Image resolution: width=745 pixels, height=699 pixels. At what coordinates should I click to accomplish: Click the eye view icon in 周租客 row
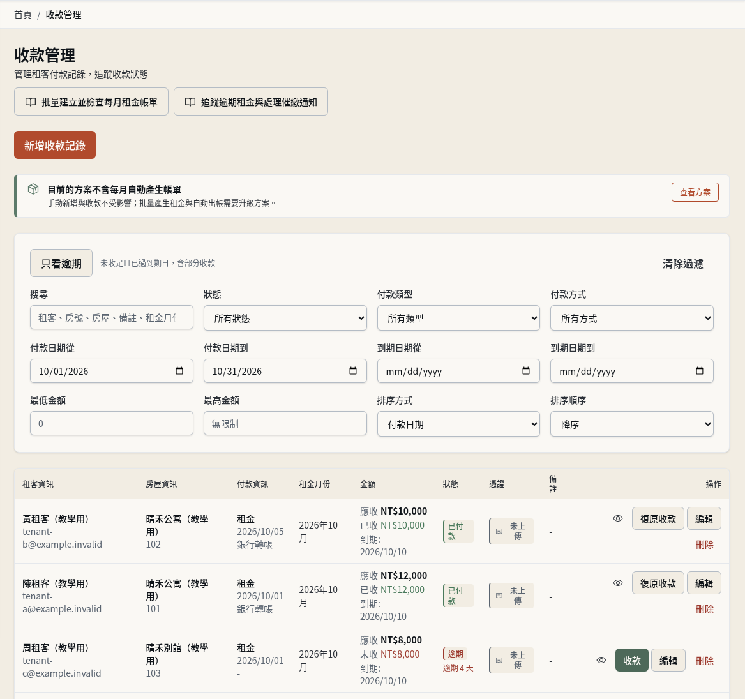point(601,660)
